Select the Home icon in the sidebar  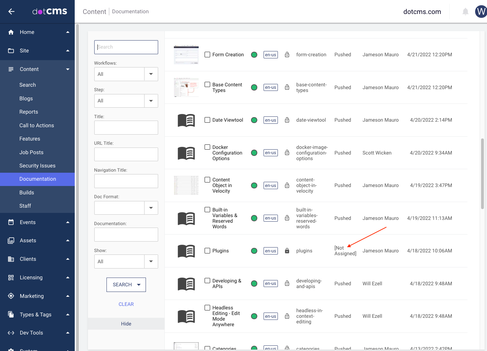(x=11, y=32)
